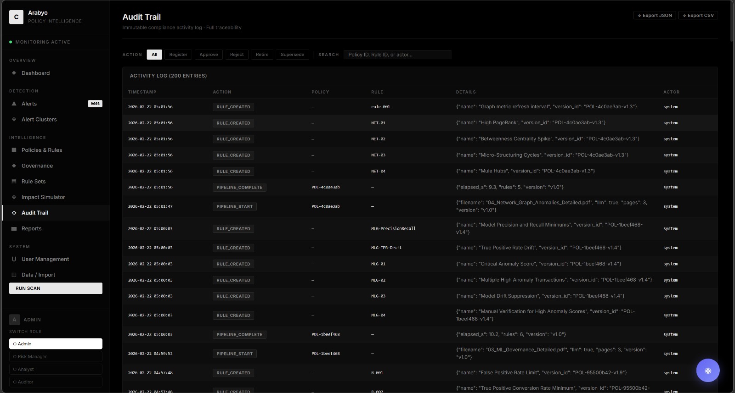The image size is (735, 393).
Task: Click the User Management icon
Action: (14, 259)
